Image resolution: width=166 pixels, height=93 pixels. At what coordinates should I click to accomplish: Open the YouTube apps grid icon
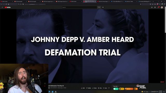155,7
